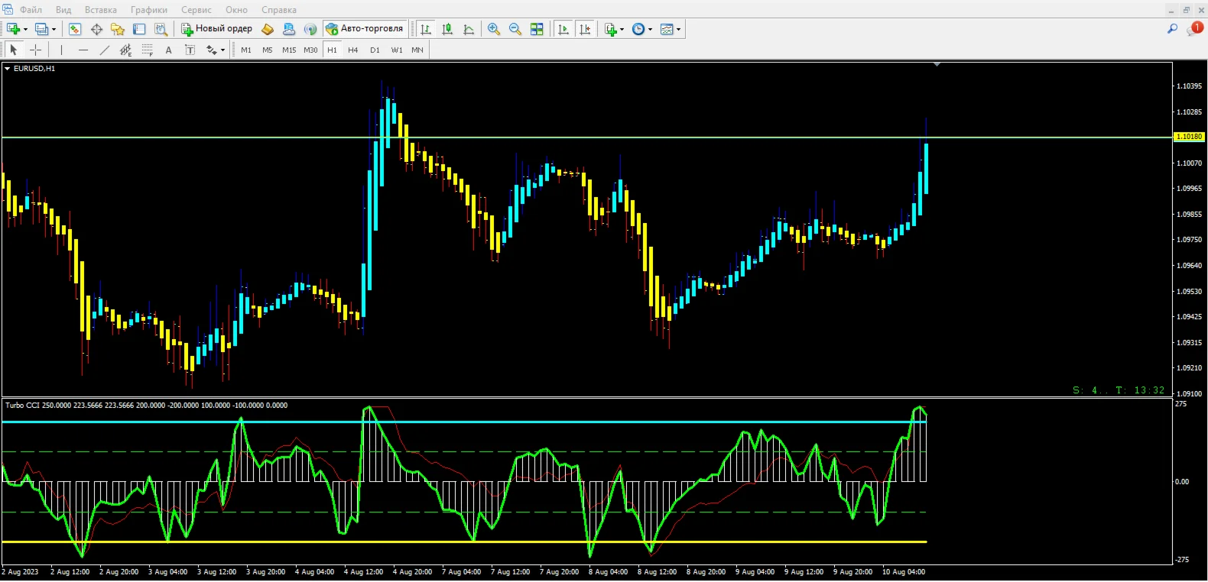The image size is (1208, 582).
Task: Open the Signals broadcast icon
Action: coord(310,29)
